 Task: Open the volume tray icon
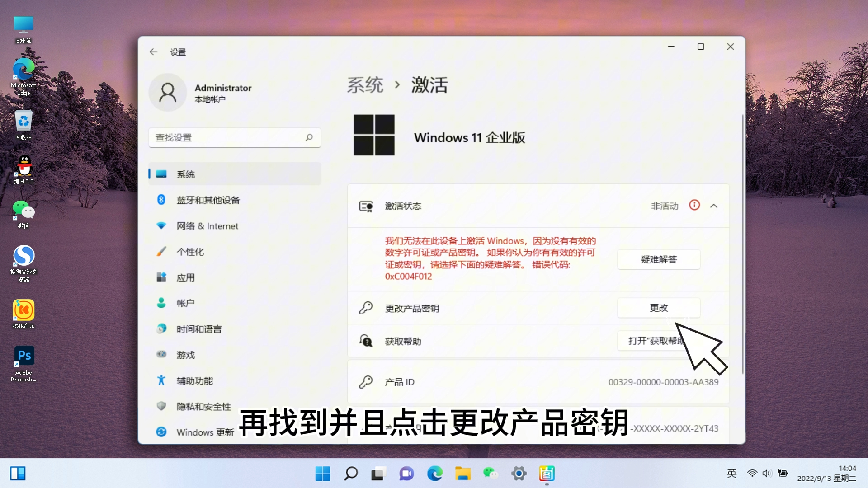pyautogui.click(x=767, y=474)
